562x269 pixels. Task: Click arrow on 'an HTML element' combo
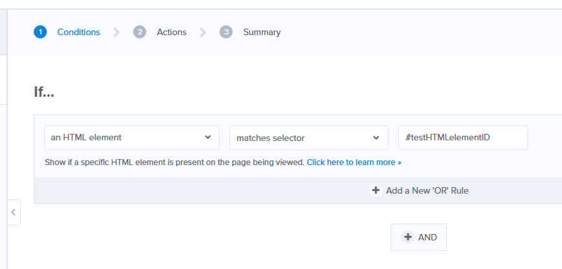[x=208, y=137]
